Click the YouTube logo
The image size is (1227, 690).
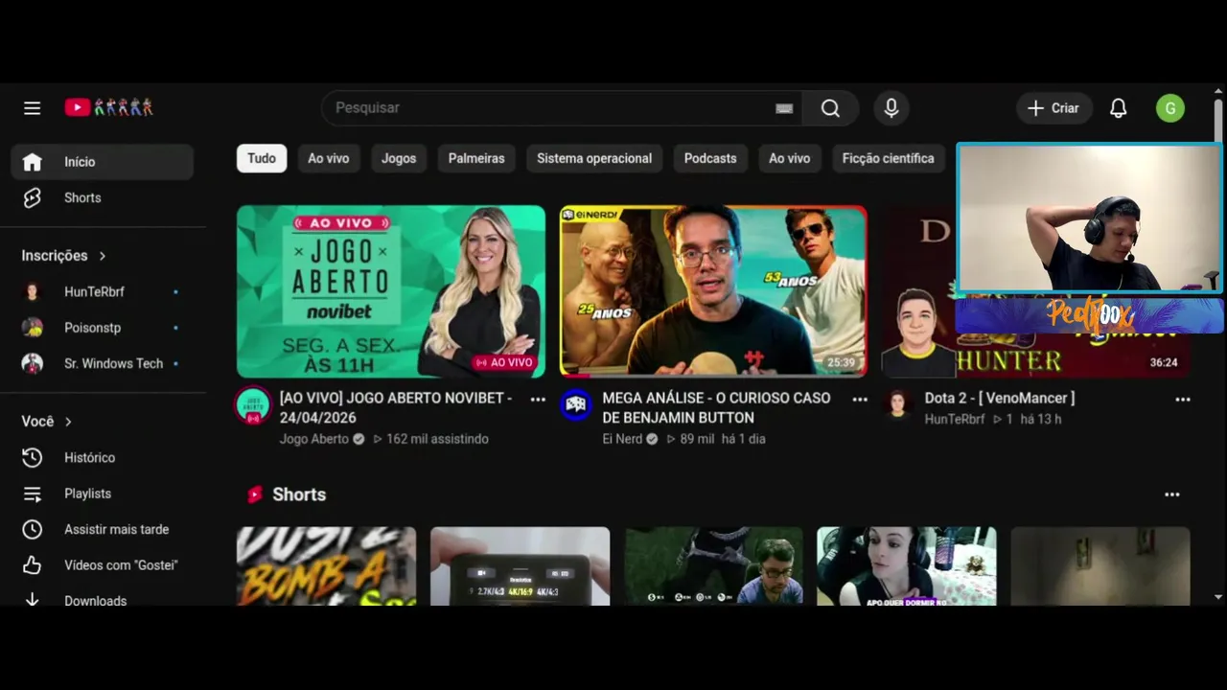pos(108,107)
